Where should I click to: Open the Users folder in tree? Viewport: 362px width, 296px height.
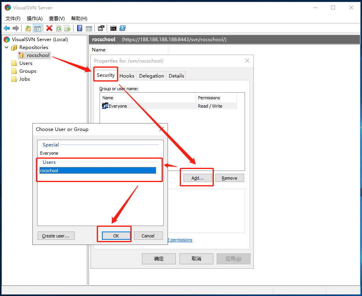26,63
